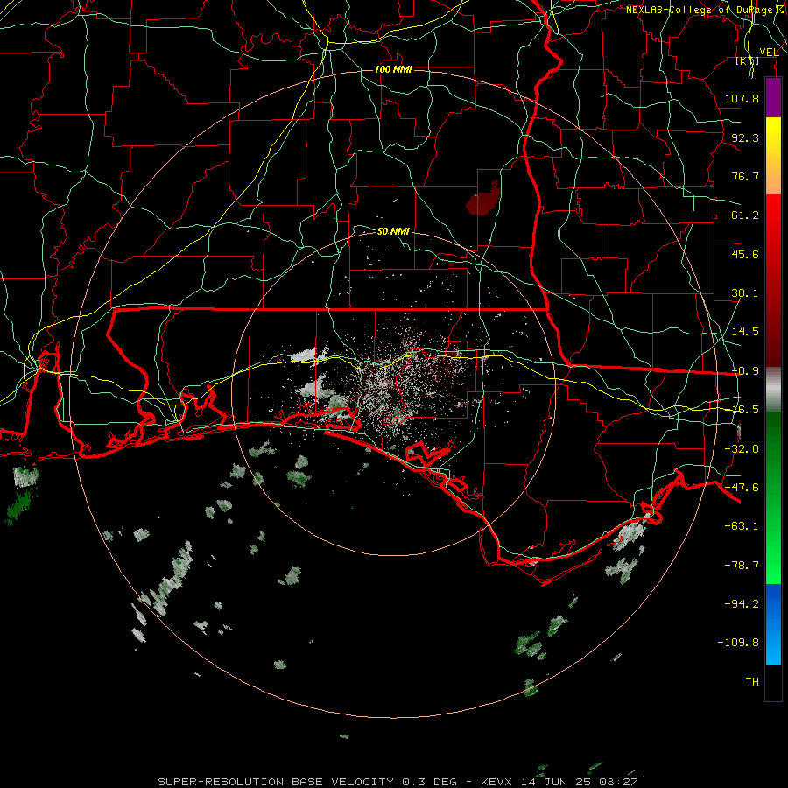Viewport: 788px width, 788px height.
Task: Select the -0.9 value on velocity scale
Action: pos(745,371)
